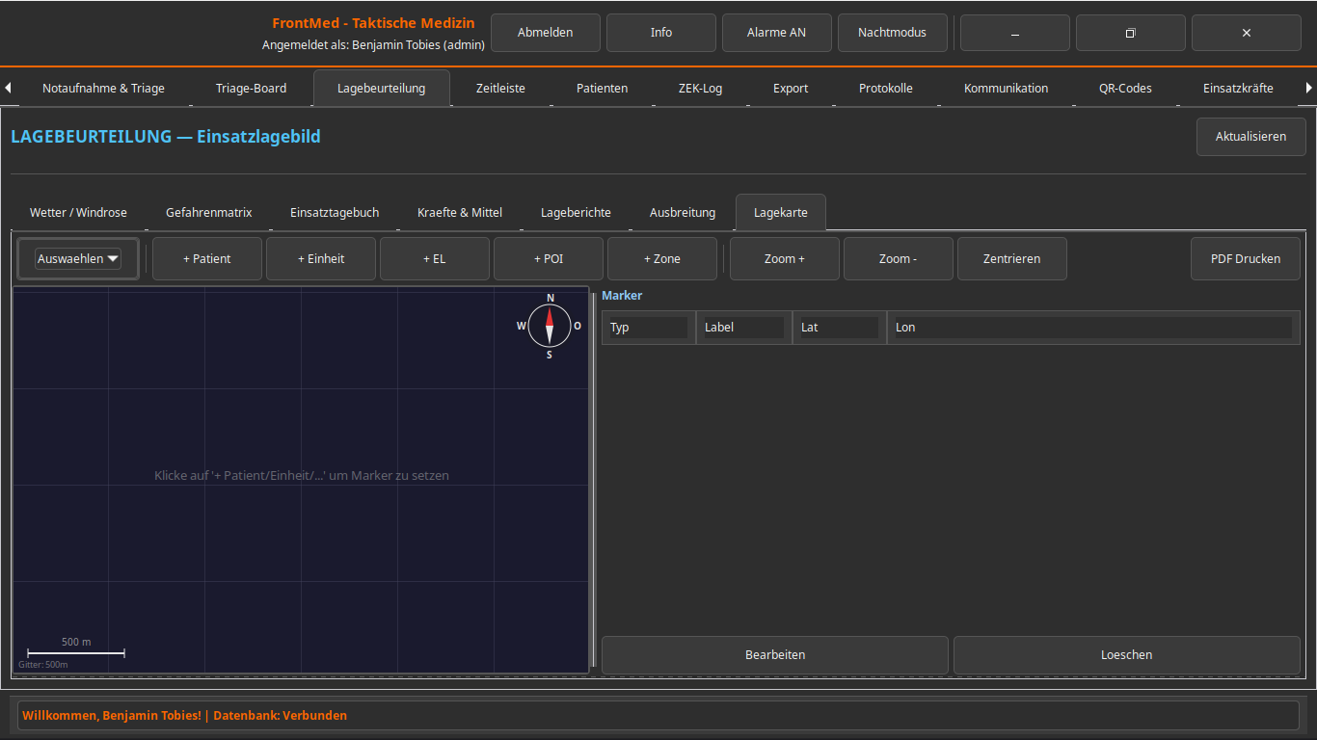
Task: Add a patient marker with + Patient
Action: coord(207,258)
